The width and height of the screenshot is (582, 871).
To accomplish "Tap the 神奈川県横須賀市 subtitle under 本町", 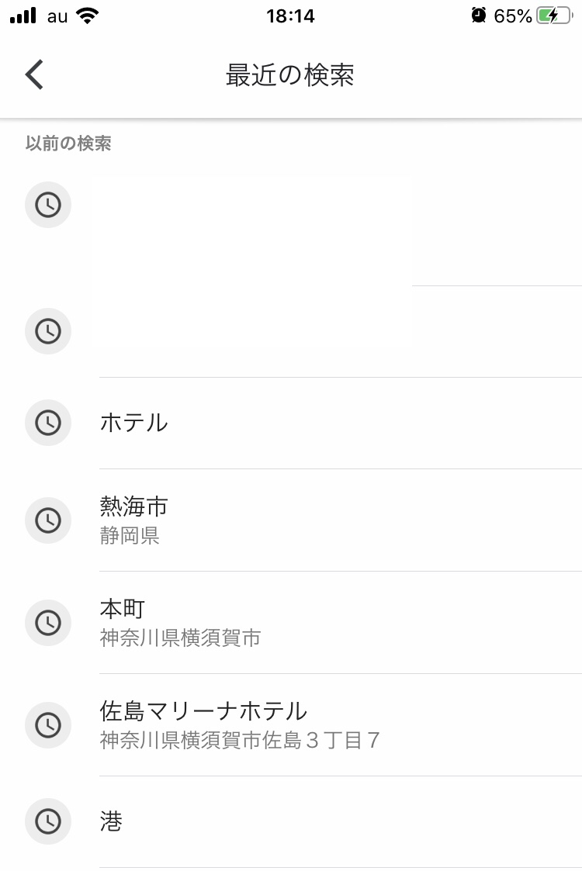I will (180, 638).
